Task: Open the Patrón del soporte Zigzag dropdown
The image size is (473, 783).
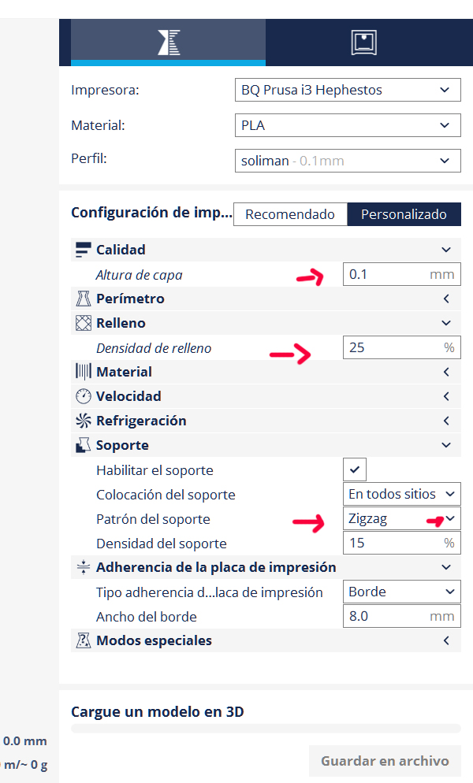Action: 402,518
